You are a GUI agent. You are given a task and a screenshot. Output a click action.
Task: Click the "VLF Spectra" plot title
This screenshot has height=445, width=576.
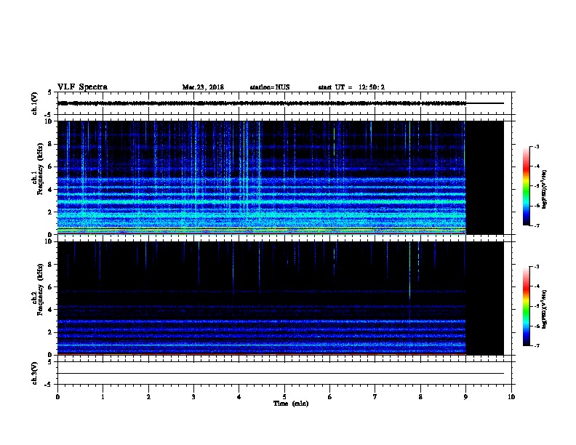point(82,87)
